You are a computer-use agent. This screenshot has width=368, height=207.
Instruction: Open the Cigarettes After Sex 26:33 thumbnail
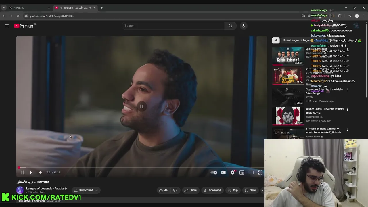tap(288, 96)
